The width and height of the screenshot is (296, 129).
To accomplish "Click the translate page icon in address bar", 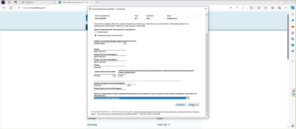I will pyautogui.click(x=231, y=8).
